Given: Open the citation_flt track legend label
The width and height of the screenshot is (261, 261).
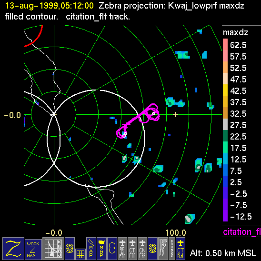Looking at the screenshot, I should [x=242, y=231].
